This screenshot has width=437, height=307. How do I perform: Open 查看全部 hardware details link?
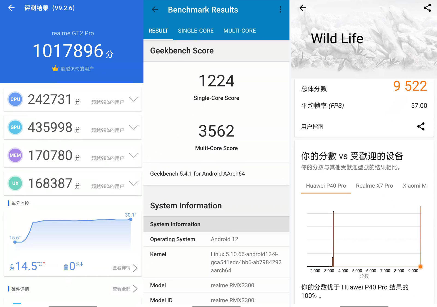point(125,289)
